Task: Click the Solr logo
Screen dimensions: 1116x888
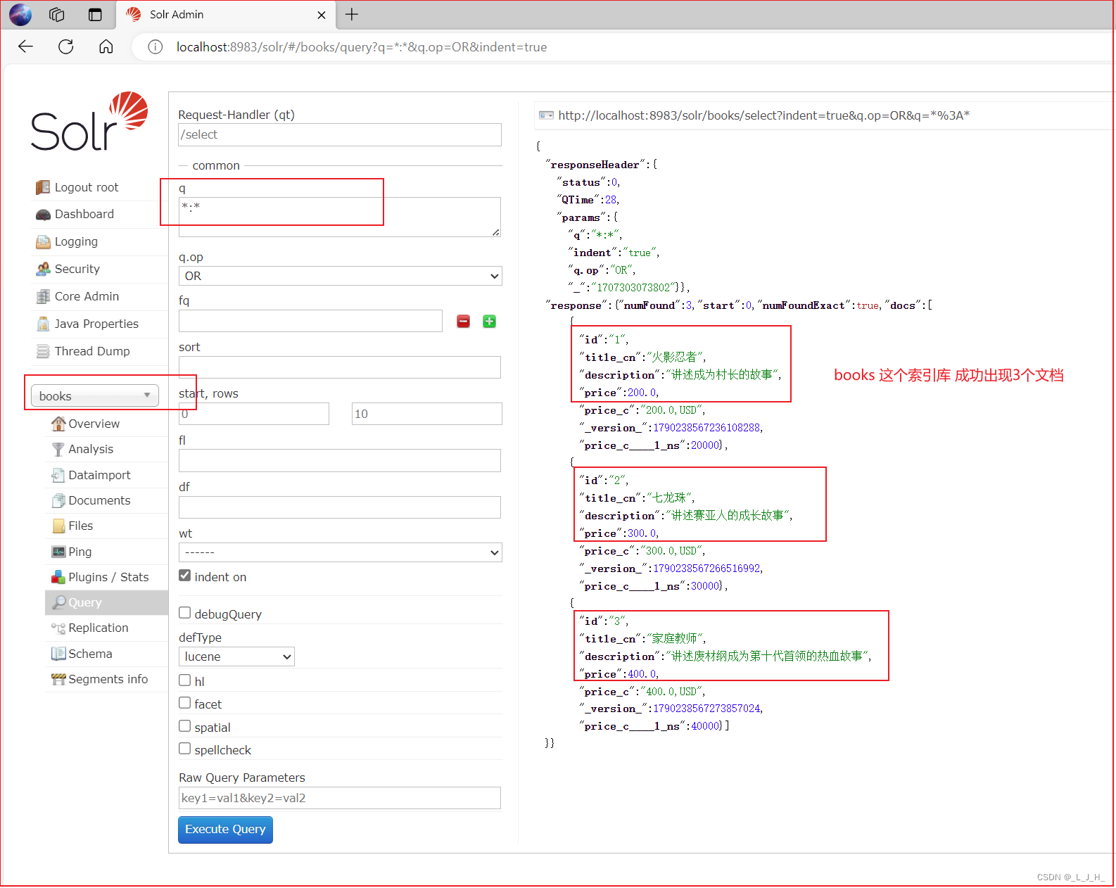Action: tap(89, 122)
